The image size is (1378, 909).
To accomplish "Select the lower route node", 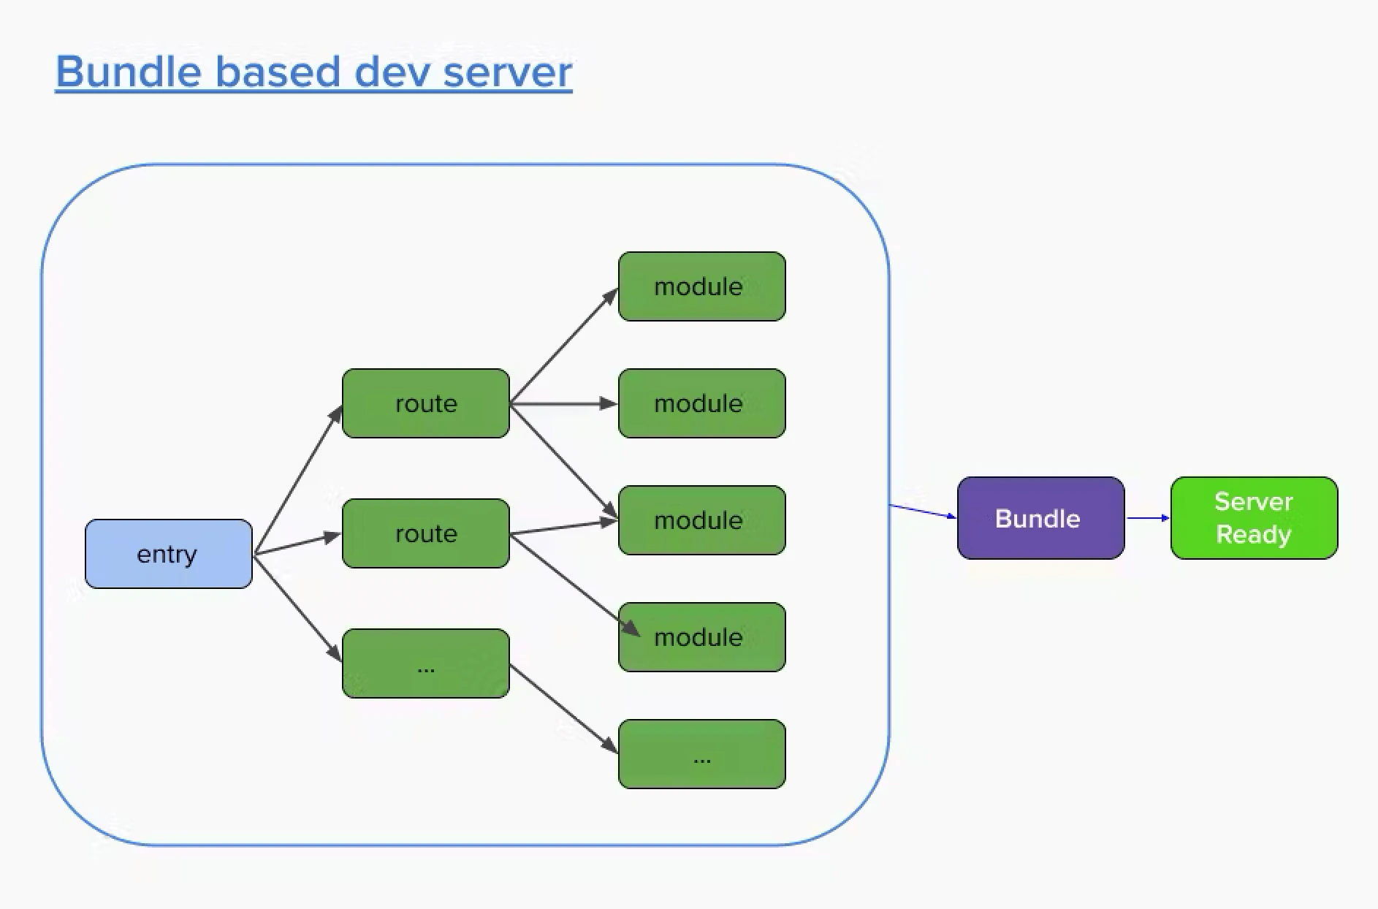I will [x=425, y=533].
